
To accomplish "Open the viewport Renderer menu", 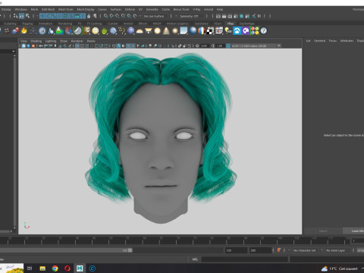I will (x=77, y=41).
